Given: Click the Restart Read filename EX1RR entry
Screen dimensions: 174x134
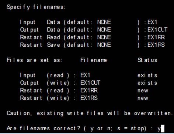Looking at the screenshot, I should pos(156,37).
